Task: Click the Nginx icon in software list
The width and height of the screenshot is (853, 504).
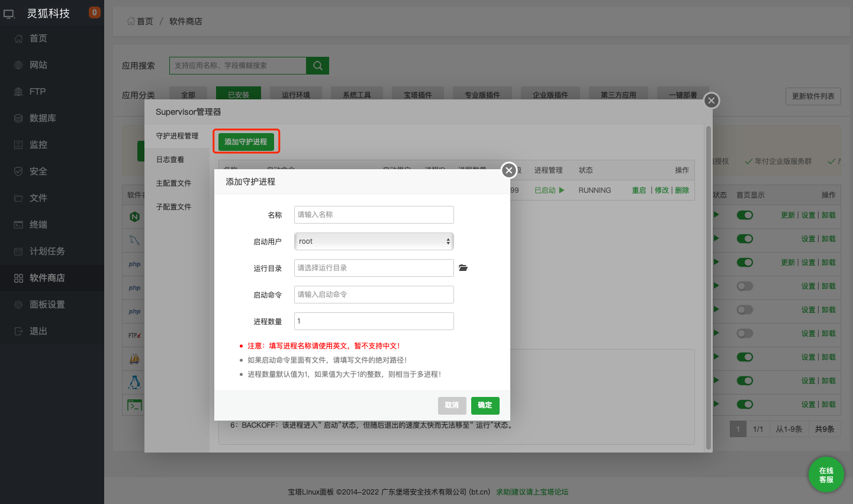Action: pyautogui.click(x=134, y=217)
